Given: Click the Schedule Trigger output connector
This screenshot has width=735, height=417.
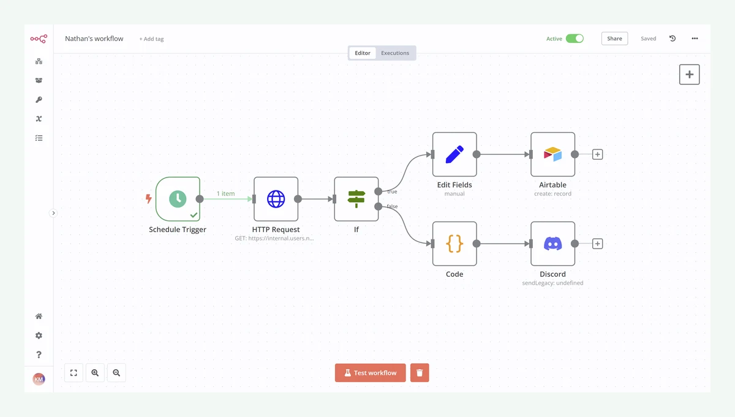Looking at the screenshot, I should [200, 199].
